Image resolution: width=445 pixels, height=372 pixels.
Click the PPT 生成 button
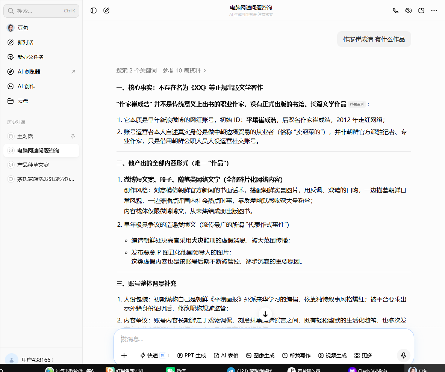(192, 355)
